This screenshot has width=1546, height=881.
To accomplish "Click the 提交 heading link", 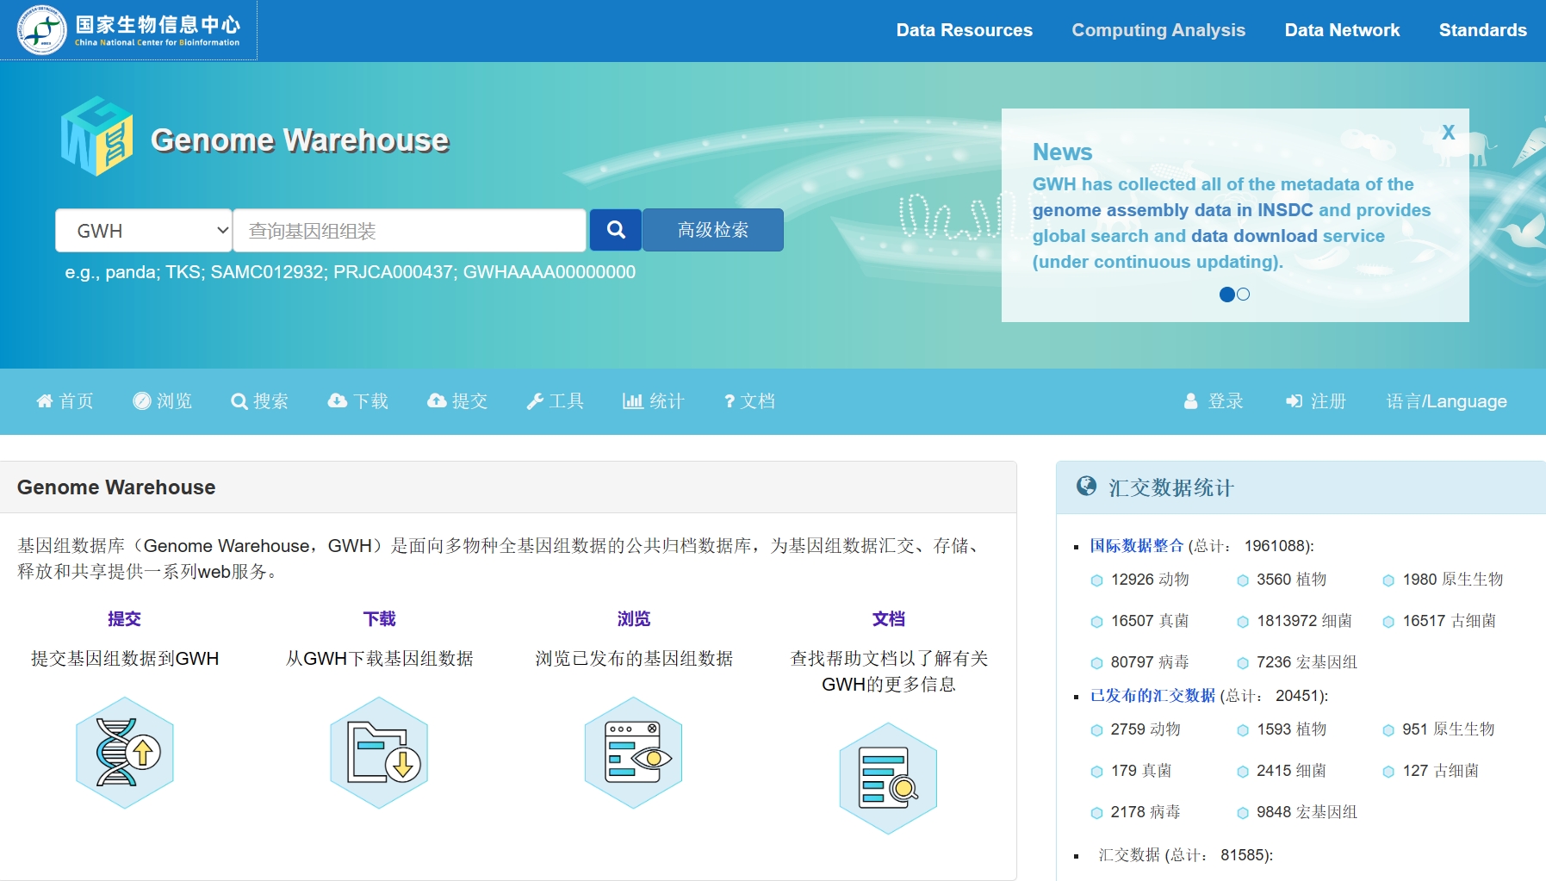I will tap(125, 618).
